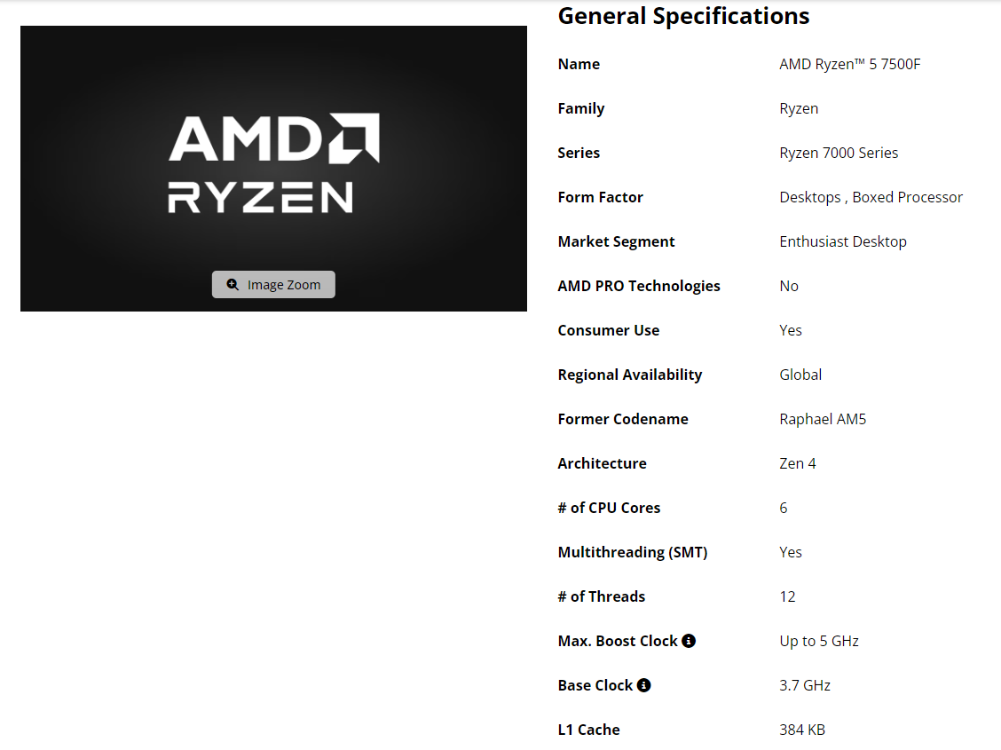Click the AMD arrow logo in product image

(354, 138)
